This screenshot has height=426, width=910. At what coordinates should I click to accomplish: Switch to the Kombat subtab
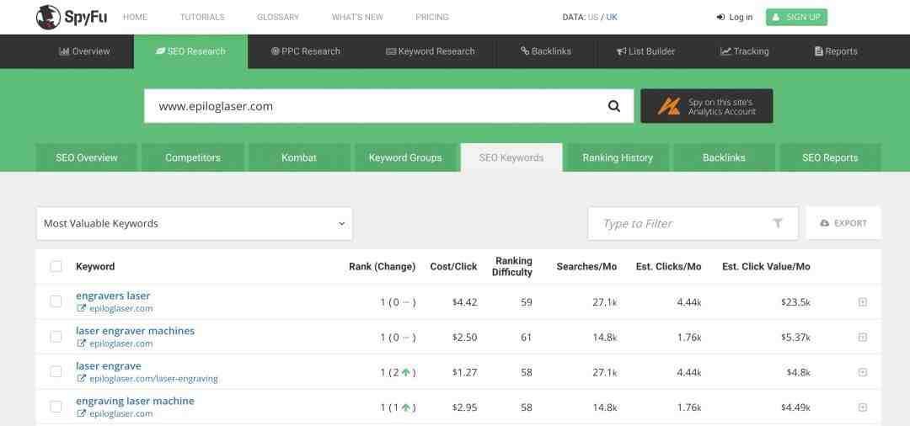pos(299,157)
